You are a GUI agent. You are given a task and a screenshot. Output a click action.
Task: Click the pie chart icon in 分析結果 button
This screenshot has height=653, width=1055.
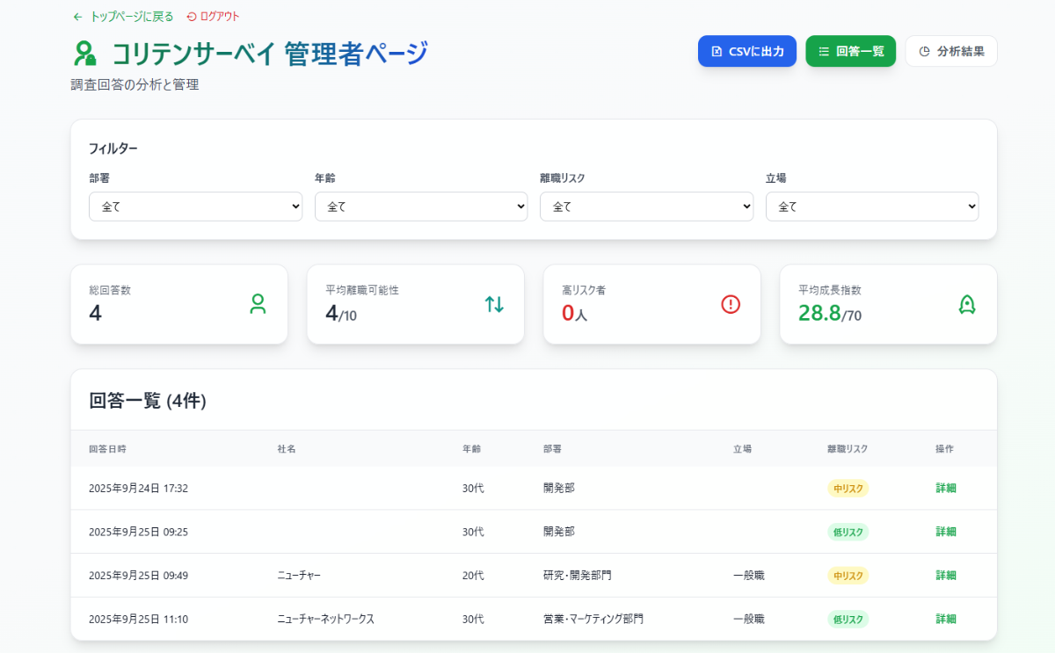coord(924,51)
